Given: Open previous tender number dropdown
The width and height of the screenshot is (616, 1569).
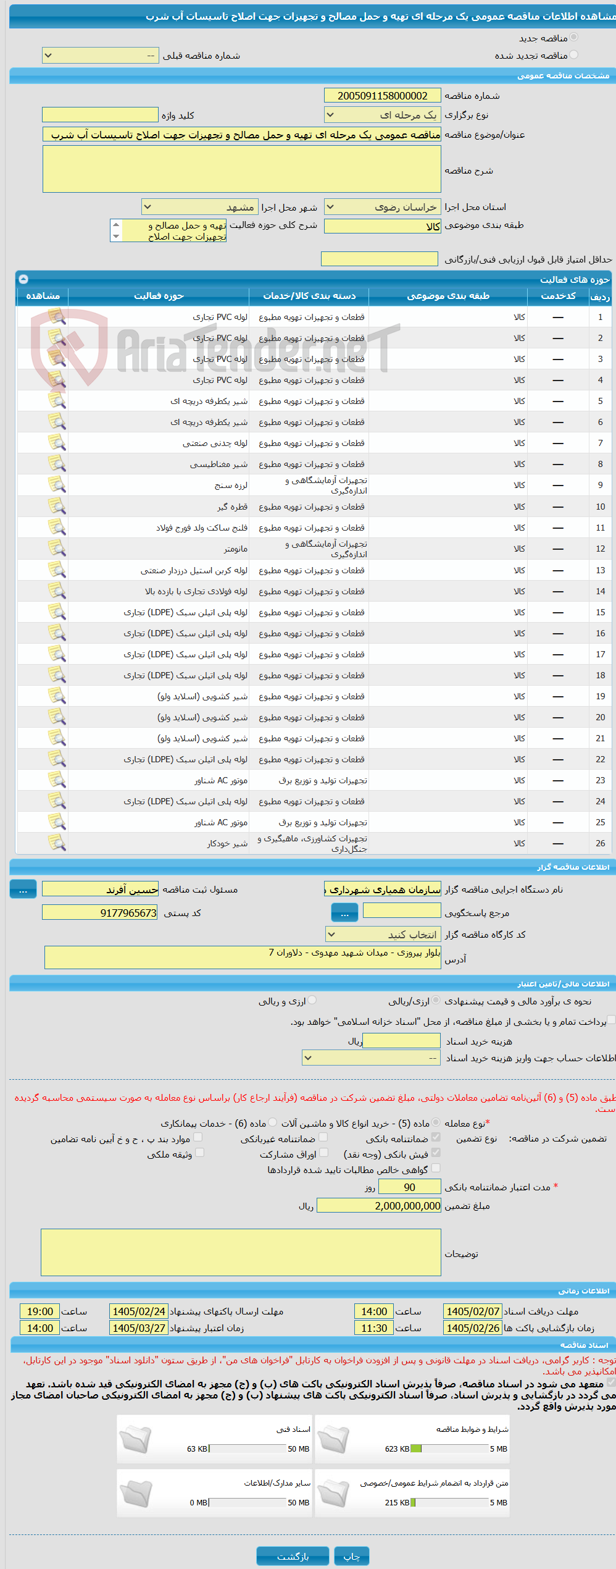Looking at the screenshot, I should (x=101, y=56).
